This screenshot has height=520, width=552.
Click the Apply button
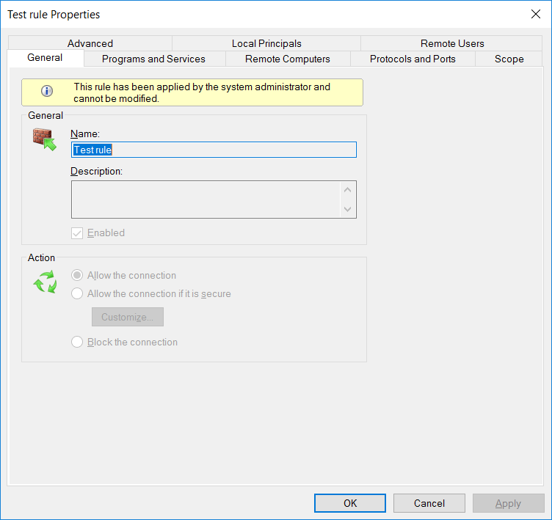pyautogui.click(x=508, y=503)
